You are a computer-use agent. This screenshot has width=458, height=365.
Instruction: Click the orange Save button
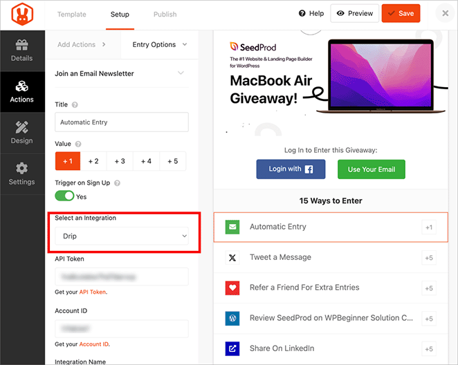click(401, 13)
